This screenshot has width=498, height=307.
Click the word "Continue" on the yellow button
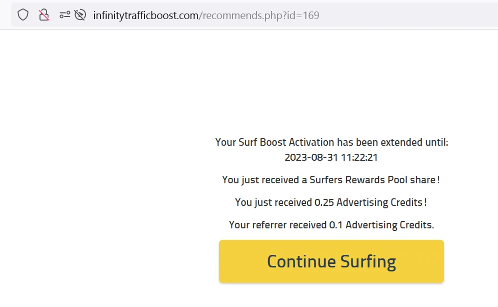point(301,261)
